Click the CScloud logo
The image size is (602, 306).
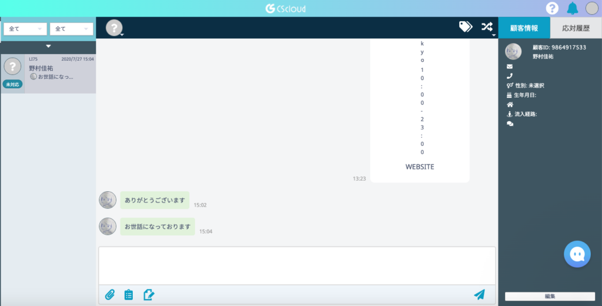click(286, 8)
